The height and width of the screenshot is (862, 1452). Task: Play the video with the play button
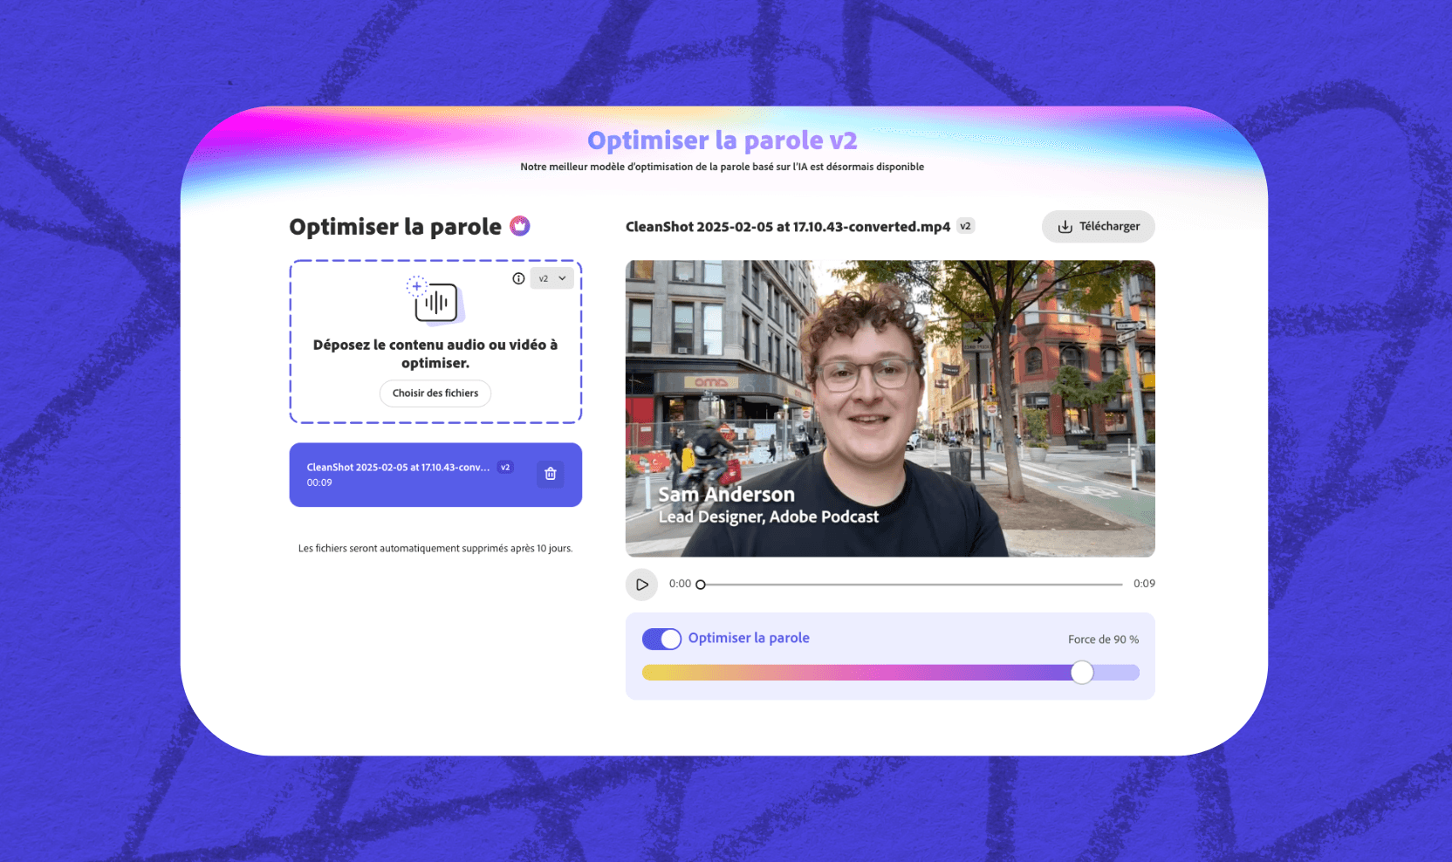coord(641,585)
